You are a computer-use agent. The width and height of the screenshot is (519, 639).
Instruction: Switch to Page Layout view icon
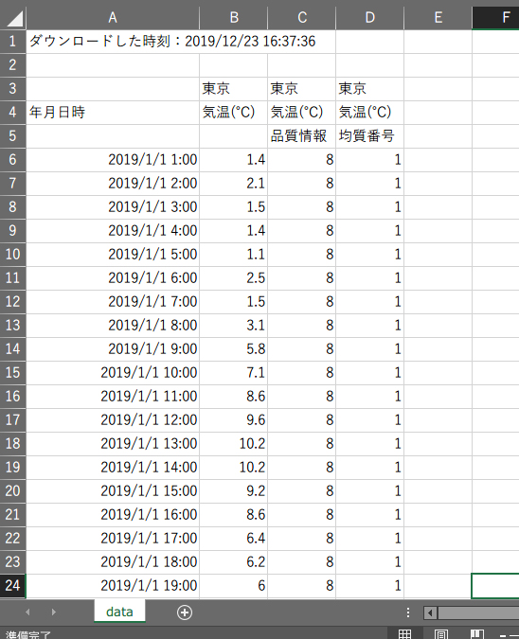point(440,633)
